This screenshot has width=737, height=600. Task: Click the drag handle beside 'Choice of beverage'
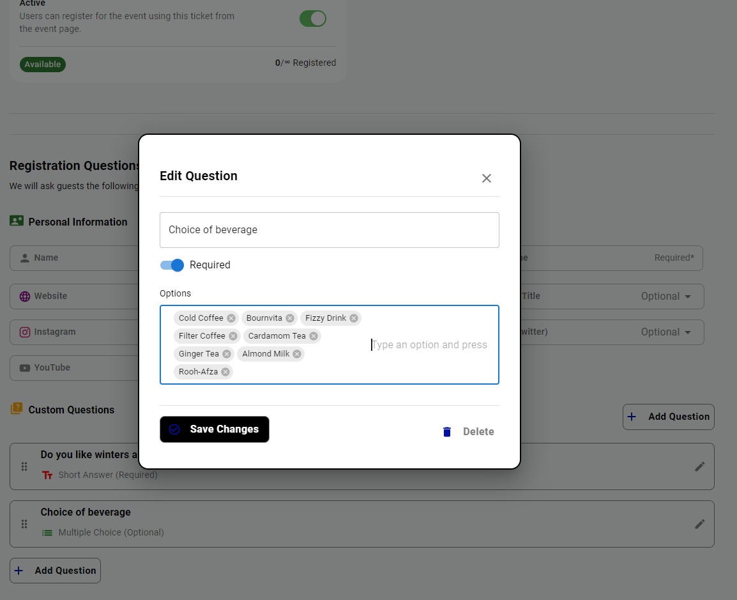(x=24, y=524)
